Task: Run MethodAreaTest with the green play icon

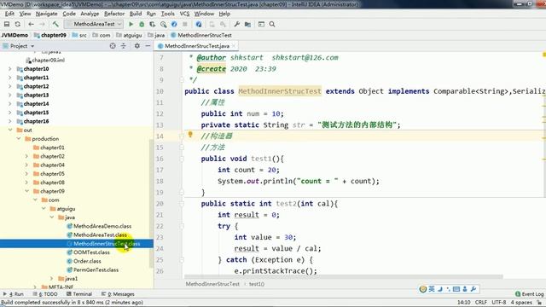Action: click(131, 25)
